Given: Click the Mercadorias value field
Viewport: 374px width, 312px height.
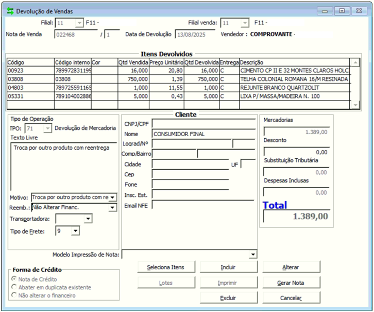Looking at the screenshot, I should [x=296, y=132].
